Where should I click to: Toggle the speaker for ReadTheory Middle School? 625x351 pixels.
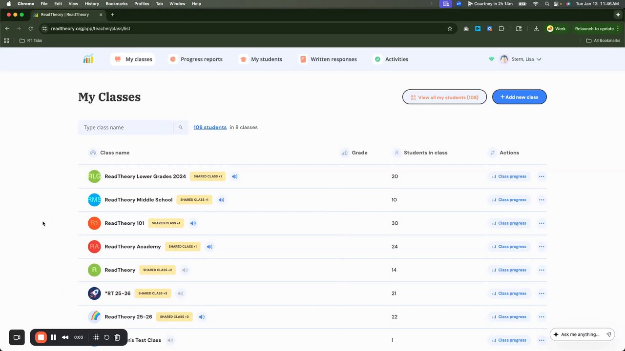point(221,200)
